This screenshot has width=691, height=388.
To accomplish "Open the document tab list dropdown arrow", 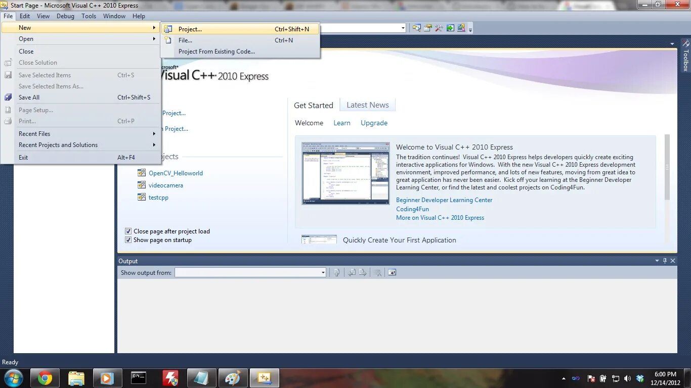I will [672, 43].
